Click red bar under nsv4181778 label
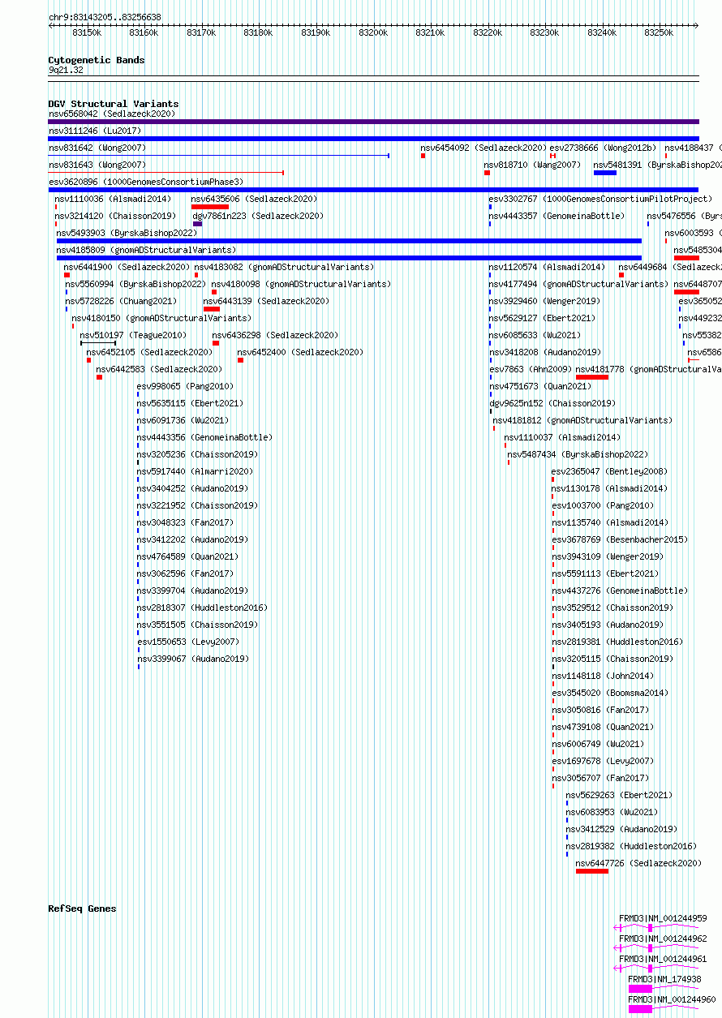Screen dimensions: 722x1018 click(591, 377)
